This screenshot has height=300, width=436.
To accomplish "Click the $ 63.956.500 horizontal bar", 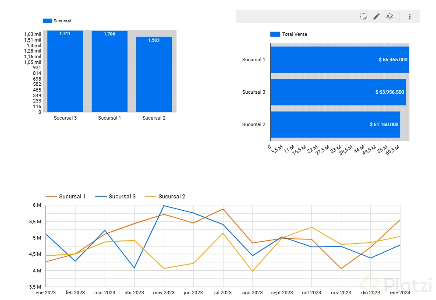I will coord(338,92).
